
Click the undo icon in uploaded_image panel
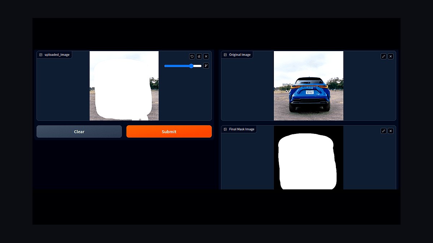tap(192, 56)
